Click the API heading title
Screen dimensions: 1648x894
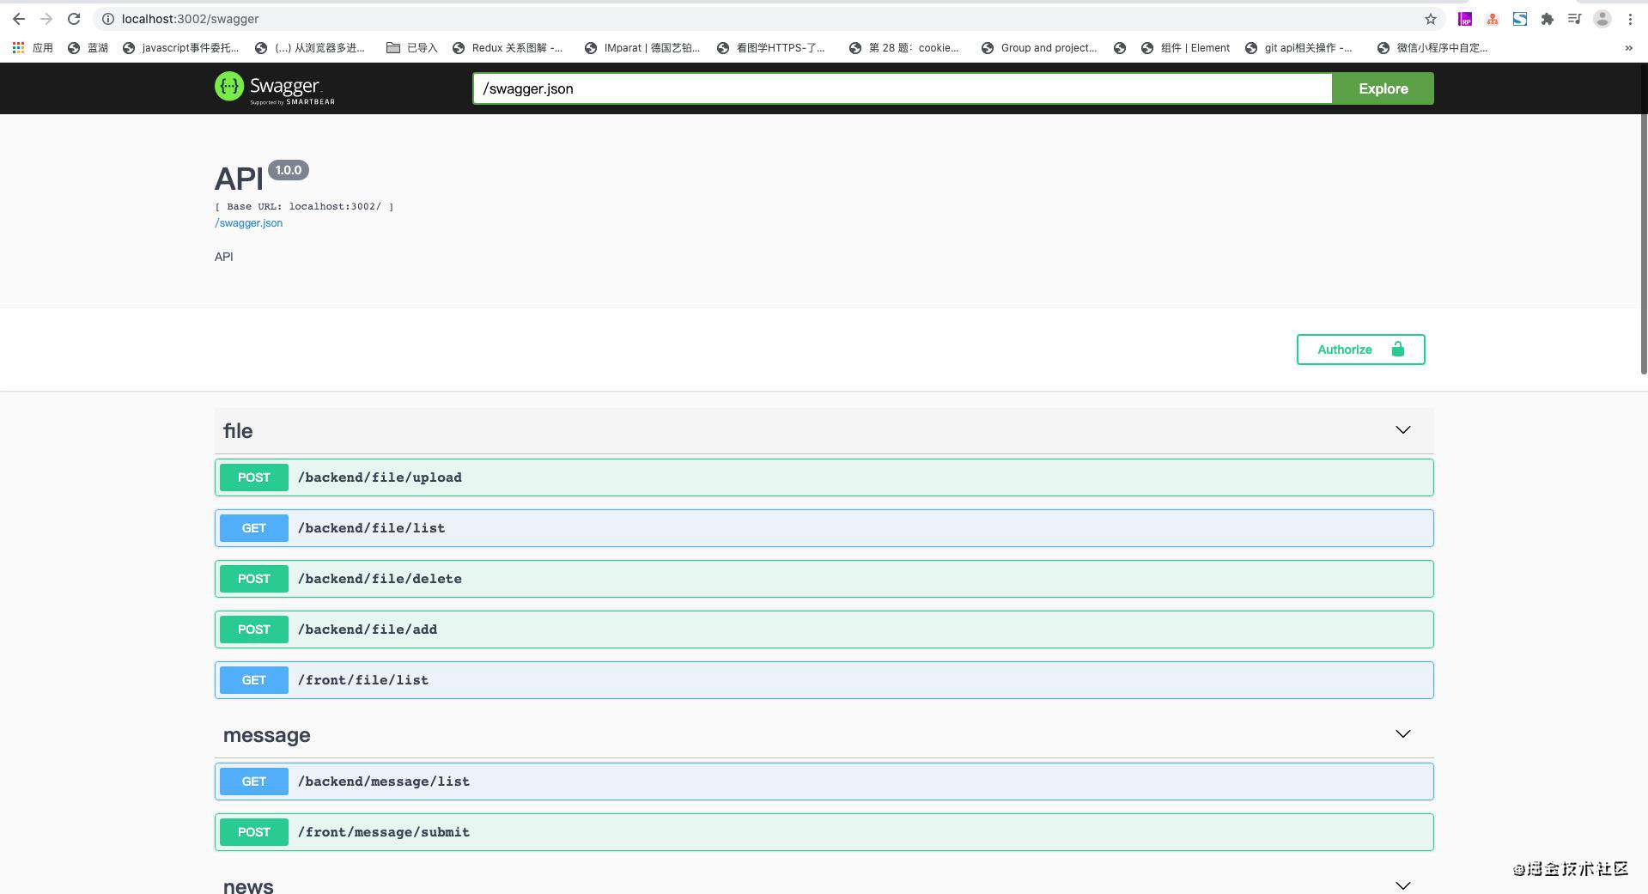point(239,179)
